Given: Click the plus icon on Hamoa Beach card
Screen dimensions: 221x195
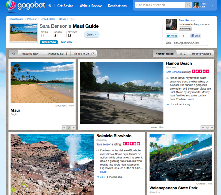Looking at the screenshot, I should click(203, 128).
